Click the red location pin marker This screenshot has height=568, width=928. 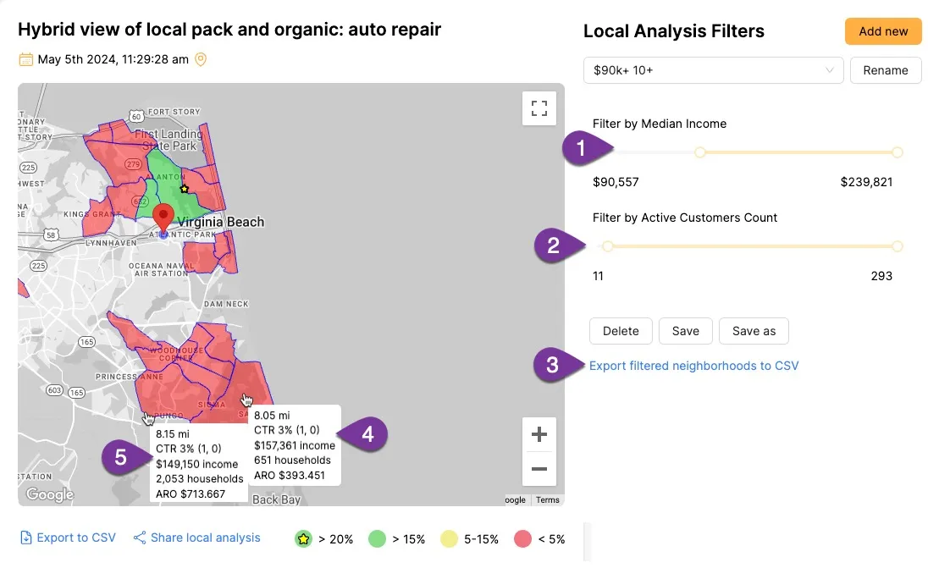click(163, 218)
